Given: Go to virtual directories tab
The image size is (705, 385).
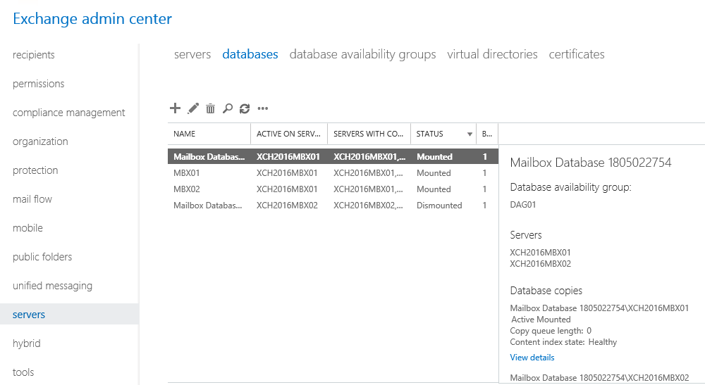Looking at the screenshot, I should coord(492,54).
